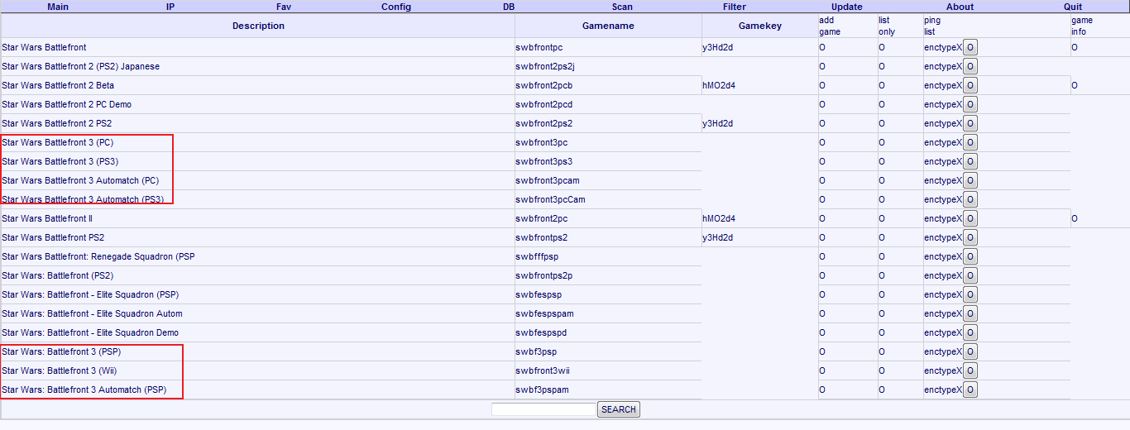Click enctypeX link in swbfront2pcd row
The image size is (1130, 430).
(x=943, y=105)
